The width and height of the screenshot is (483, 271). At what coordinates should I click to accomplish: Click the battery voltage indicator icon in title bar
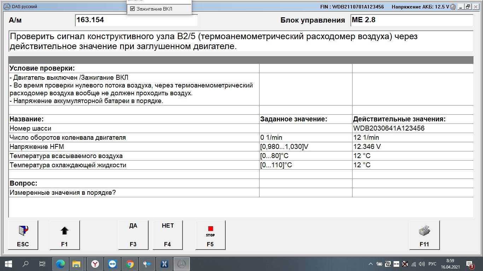point(453,7)
